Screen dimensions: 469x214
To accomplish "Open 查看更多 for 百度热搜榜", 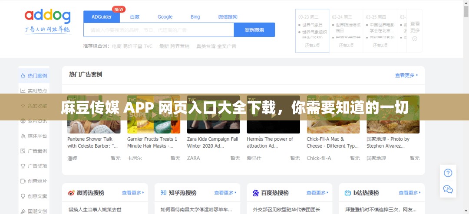I will pyautogui.click(x=317, y=193).
